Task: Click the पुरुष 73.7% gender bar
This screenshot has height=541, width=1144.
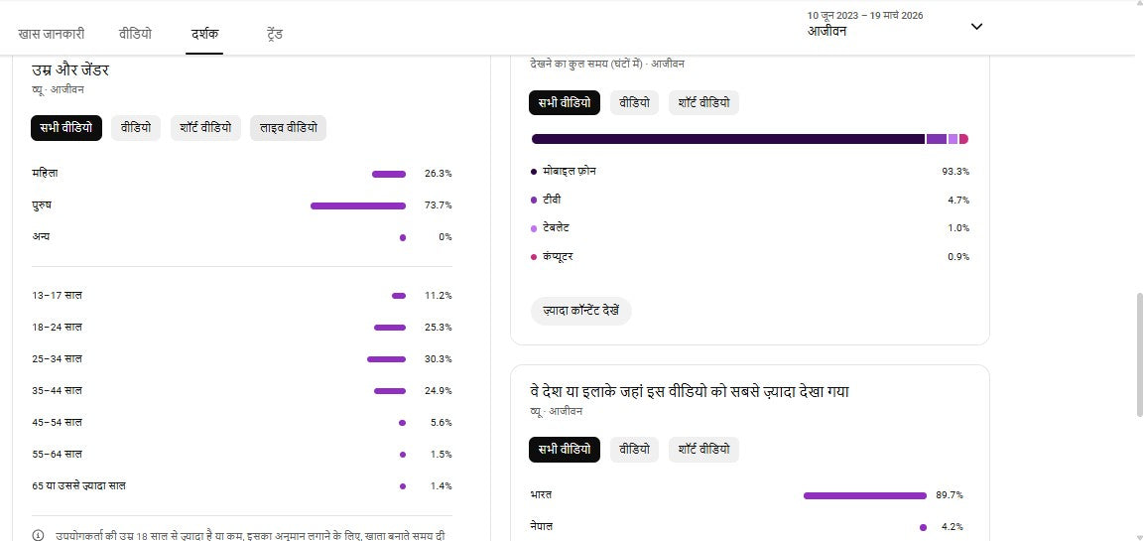Action: coord(357,205)
